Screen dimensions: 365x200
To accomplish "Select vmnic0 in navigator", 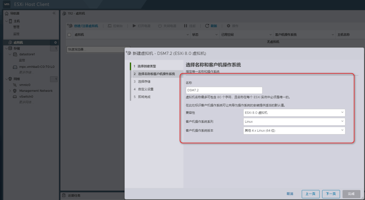I will tap(25, 85).
